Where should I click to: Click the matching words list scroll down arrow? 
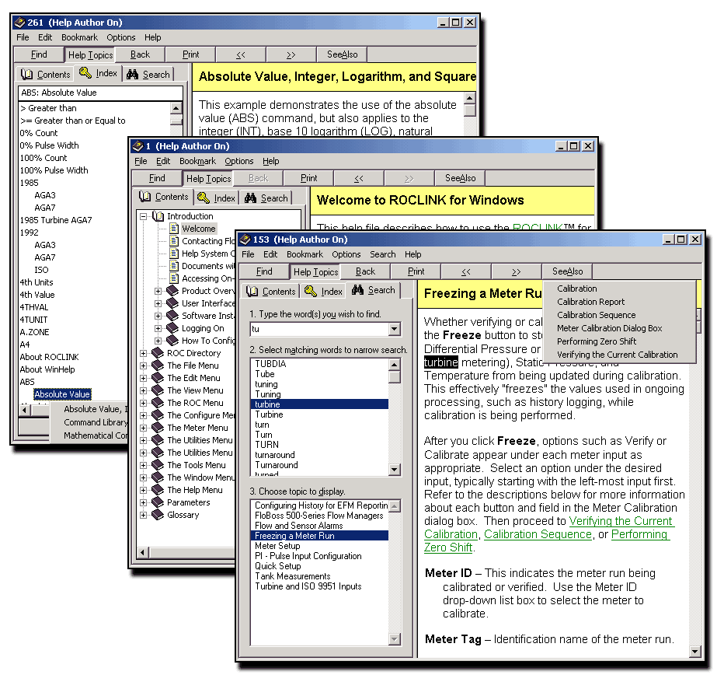[394, 470]
